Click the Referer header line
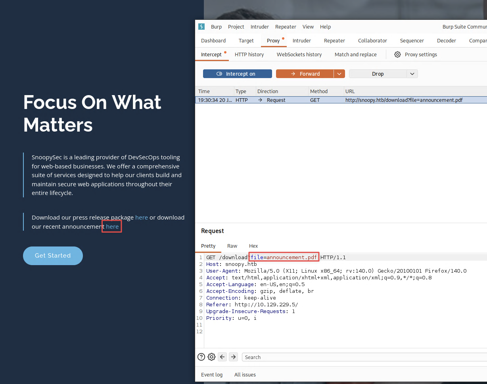Image resolution: width=487 pixels, height=384 pixels. [x=252, y=304]
